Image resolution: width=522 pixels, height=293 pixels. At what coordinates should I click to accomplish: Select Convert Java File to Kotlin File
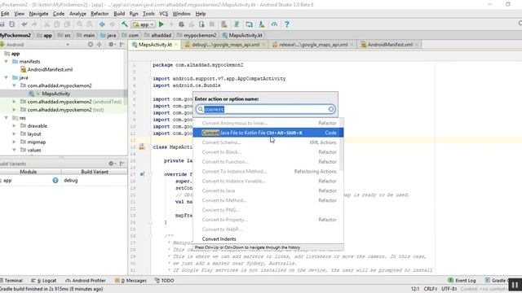(268, 133)
